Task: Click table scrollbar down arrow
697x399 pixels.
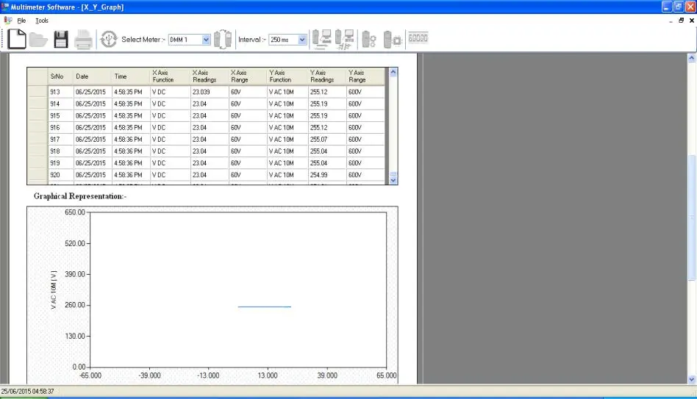Action: tap(393, 179)
